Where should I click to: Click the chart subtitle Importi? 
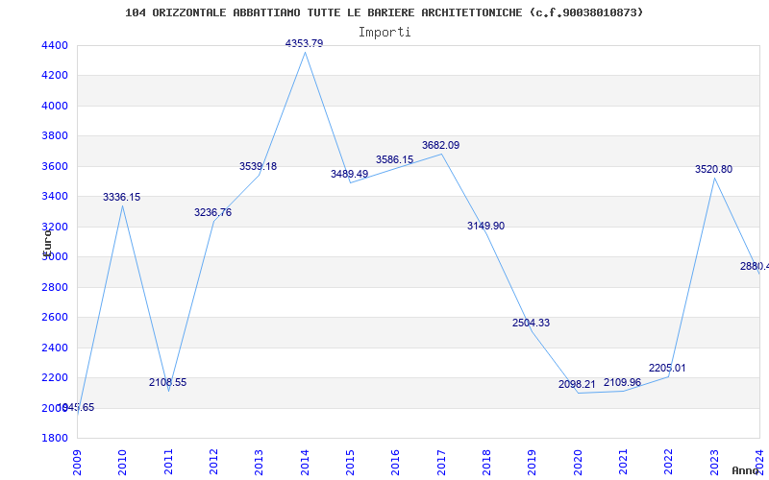tap(384, 33)
